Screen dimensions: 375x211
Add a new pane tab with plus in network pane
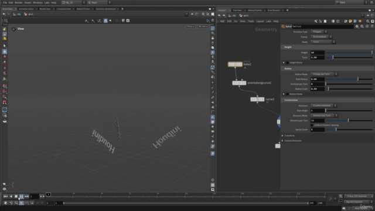pos(288,11)
